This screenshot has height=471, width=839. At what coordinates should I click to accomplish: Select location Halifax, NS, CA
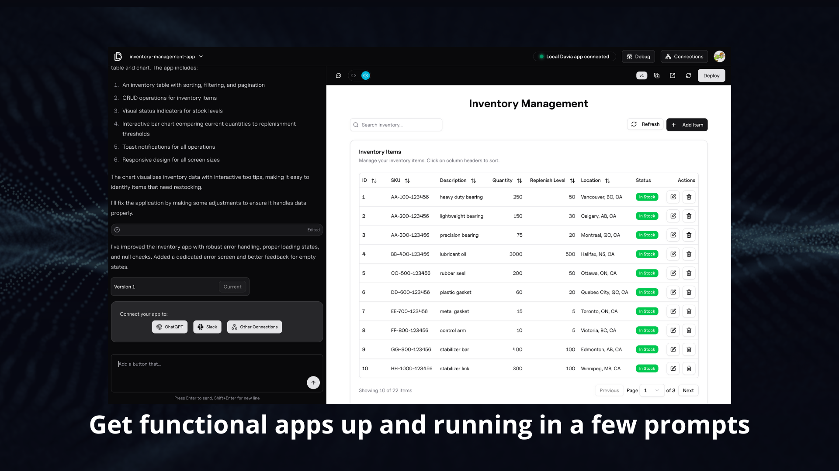(597, 254)
